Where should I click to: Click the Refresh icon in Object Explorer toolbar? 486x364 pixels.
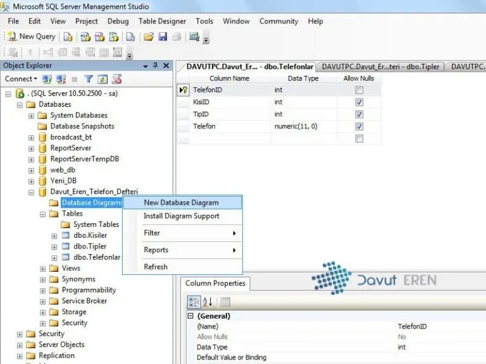(103, 79)
